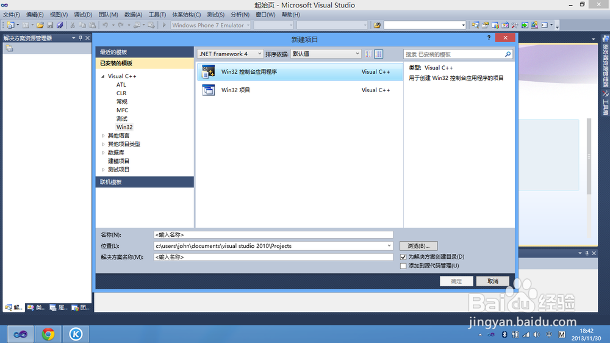Open Toolbox wrench toolbar icon
Viewport: 610px width, 343px height.
(x=515, y=25)
